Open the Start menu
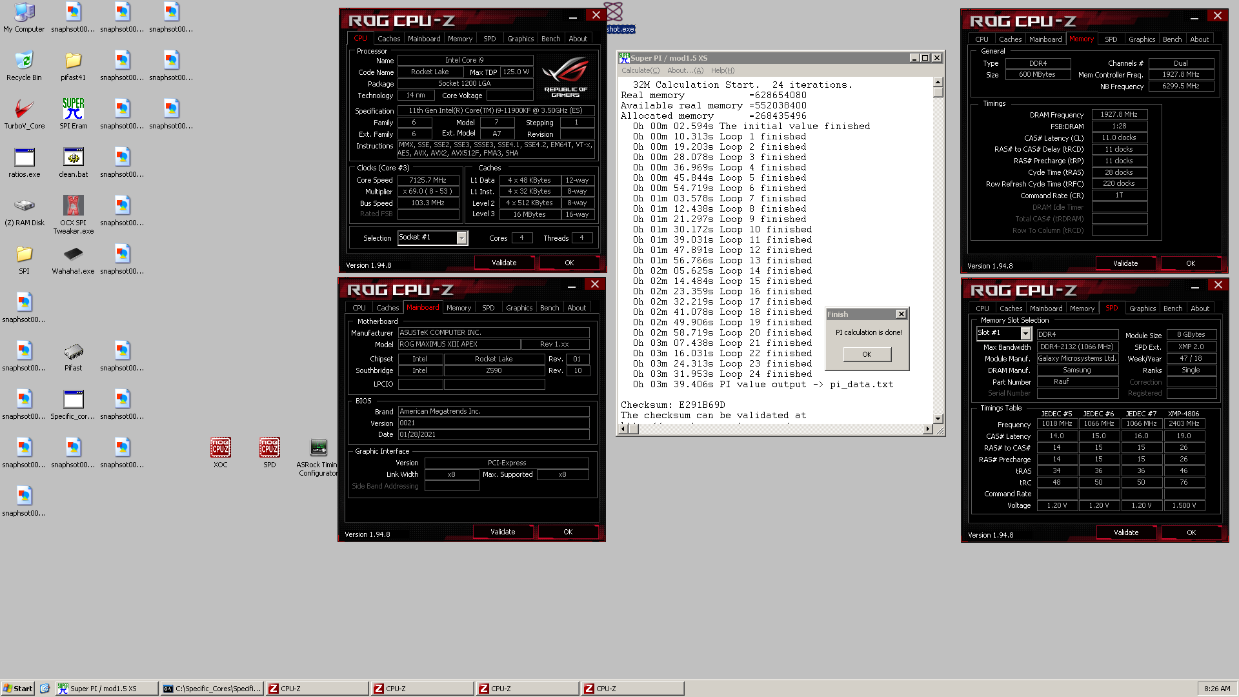The height and width of the screenshot is (697, 1239). [x=17, y=689]
